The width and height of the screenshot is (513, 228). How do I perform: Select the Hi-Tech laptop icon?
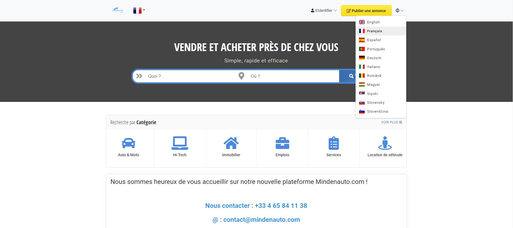pyautogui.click(x=180, y=143)
